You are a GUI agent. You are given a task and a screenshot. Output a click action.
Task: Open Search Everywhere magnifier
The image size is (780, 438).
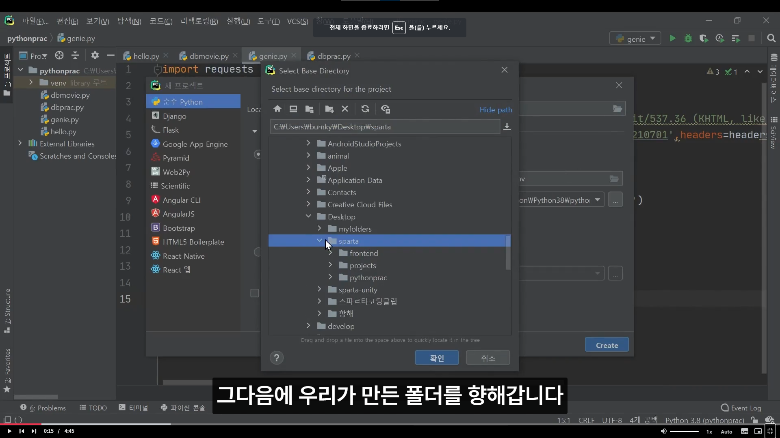coord(771,39)
